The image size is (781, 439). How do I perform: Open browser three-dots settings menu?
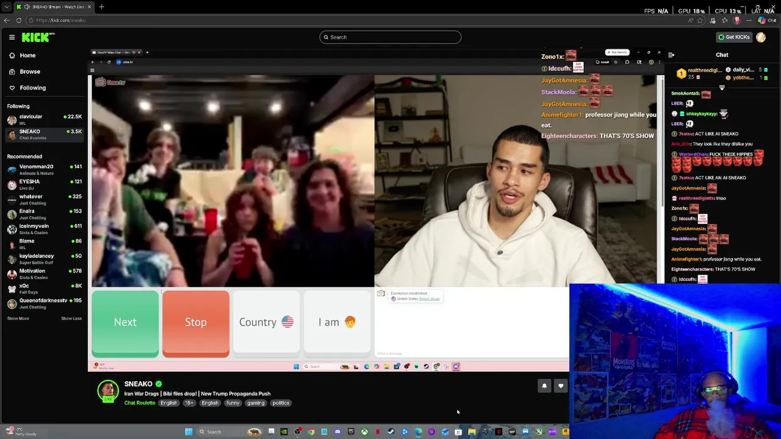[749, 20]
